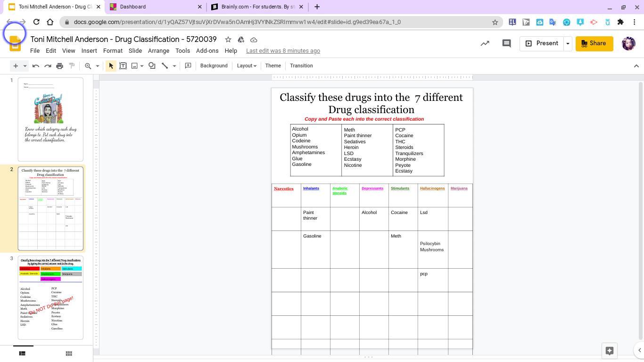644x362 pixels.
Task: Check the cloud save status icon
Action: tap(254, 40)
